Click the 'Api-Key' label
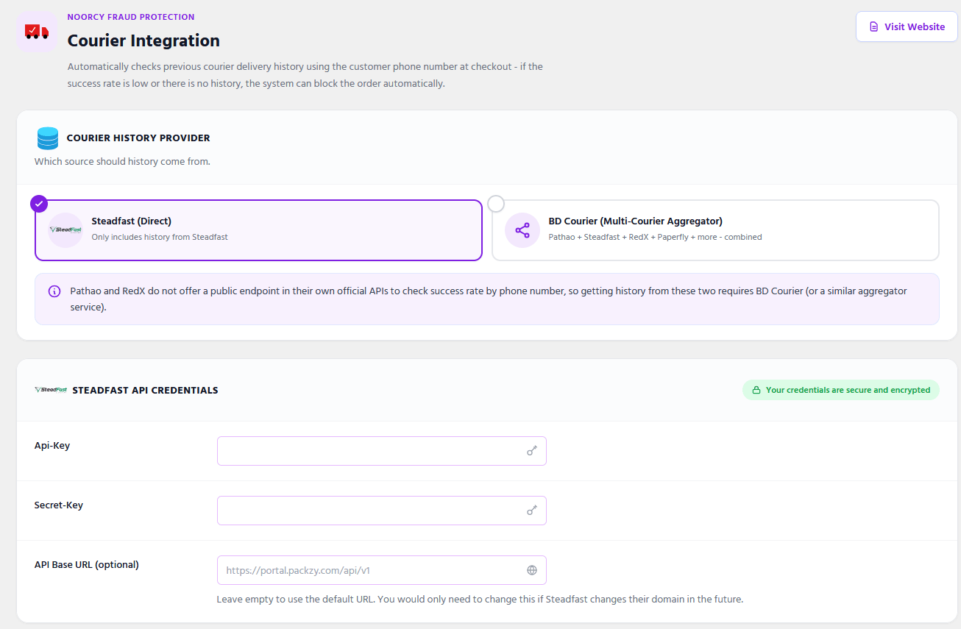This screenshot has width=961, height=629. [52, 445]
